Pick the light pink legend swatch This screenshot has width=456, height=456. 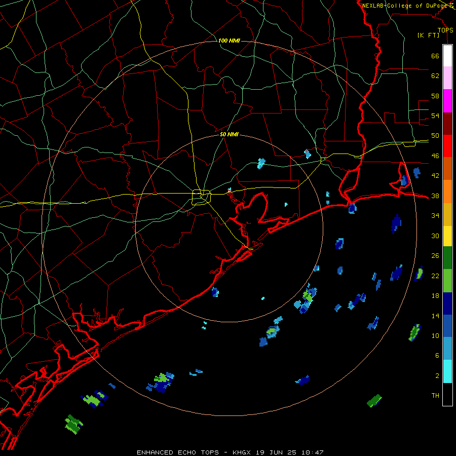click(447, 78)
